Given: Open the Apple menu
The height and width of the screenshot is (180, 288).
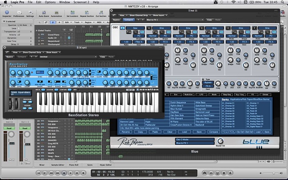Looking at the screenshot, I should (x=5, y=2).
